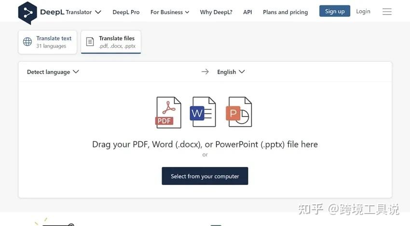Open the DeepL Pro menu item
Screen dimensions: 410x226
pyautogui.click(x=126, y=12)
